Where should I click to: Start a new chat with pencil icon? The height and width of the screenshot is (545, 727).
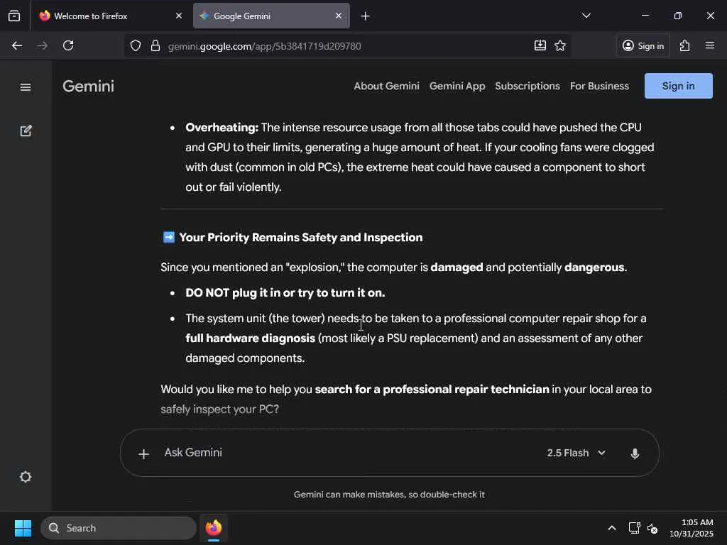click(26, 131)
